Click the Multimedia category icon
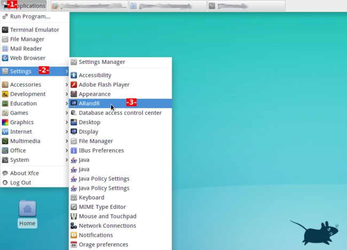 [5, 141]
